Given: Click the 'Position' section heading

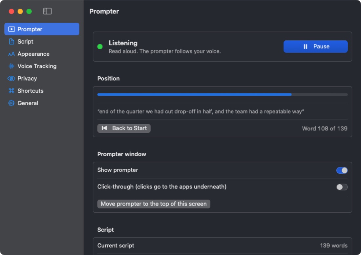Looking at the screenshot, I should 108,78.
